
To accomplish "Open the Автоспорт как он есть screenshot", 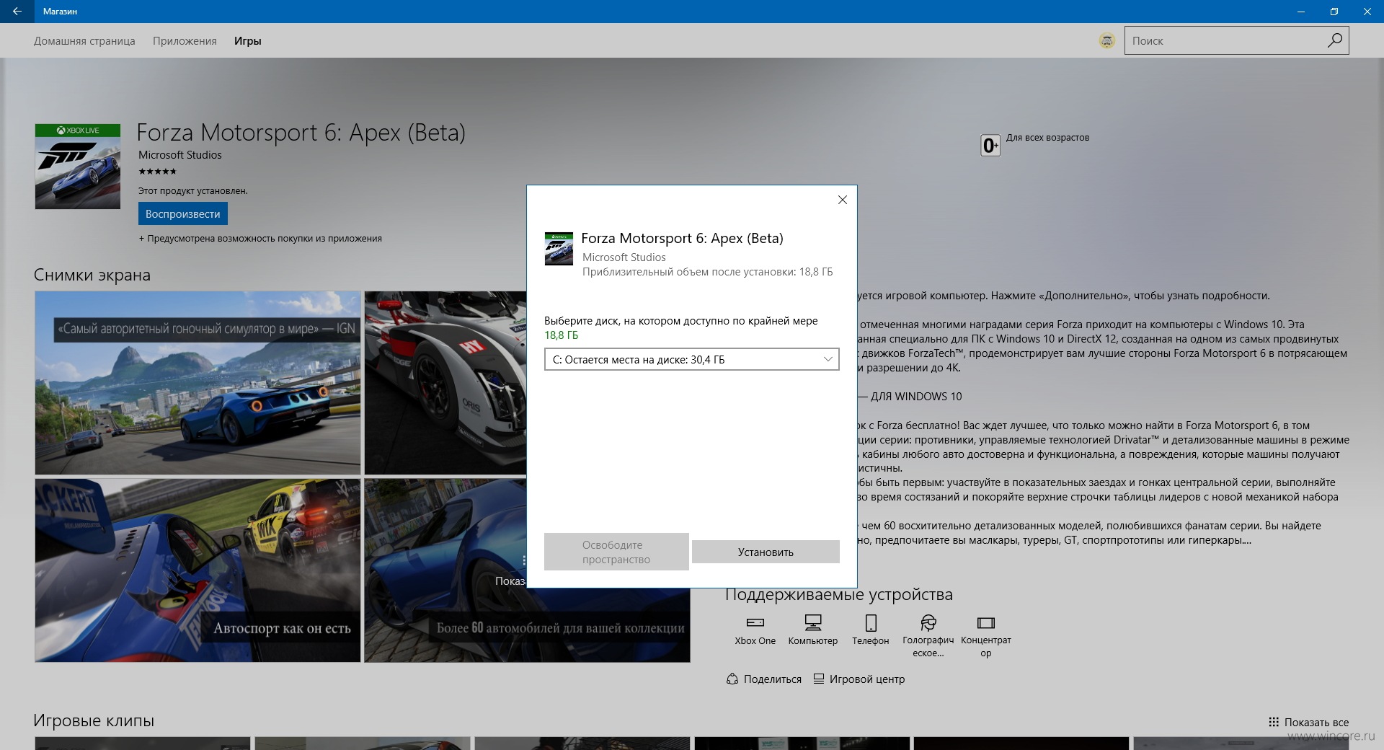I will [198, 570].
